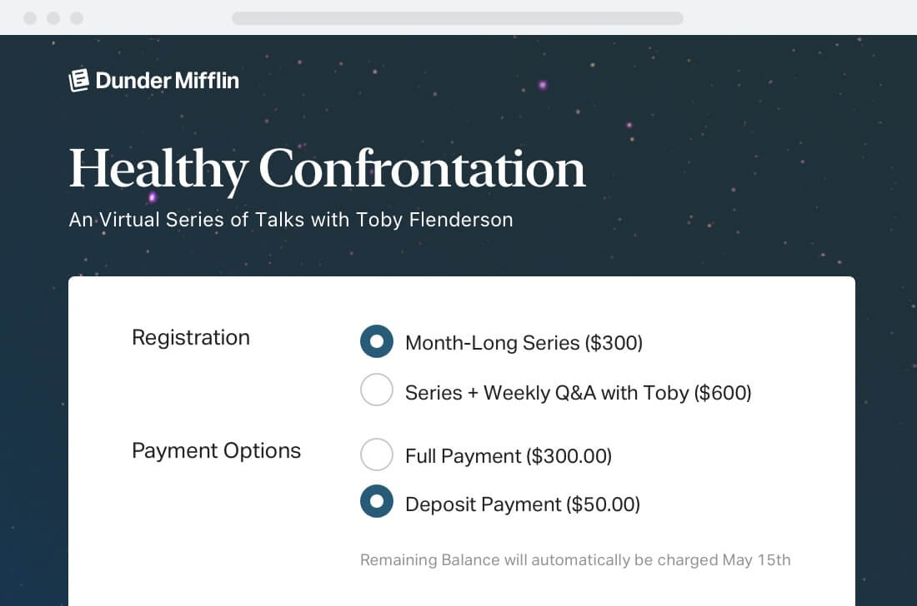917x606 pixels.
Task: Click the 'Month-Long Series ($300)' label
Action: [x=524, y=343]
